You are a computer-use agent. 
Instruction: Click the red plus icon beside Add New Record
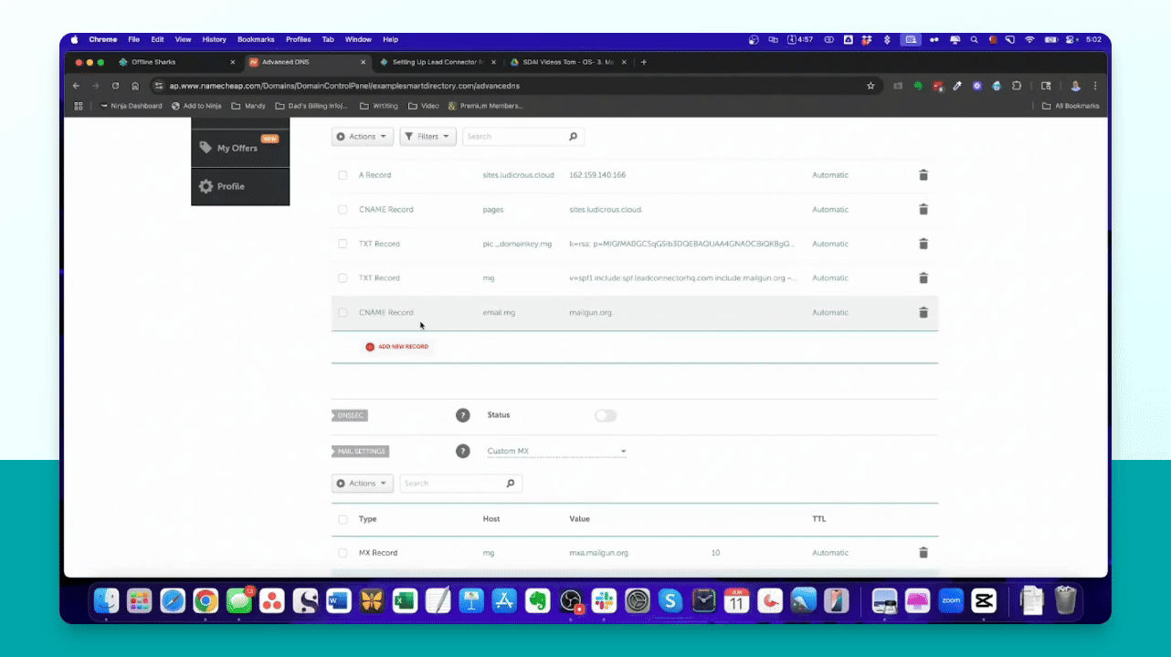tap(370, 347)
